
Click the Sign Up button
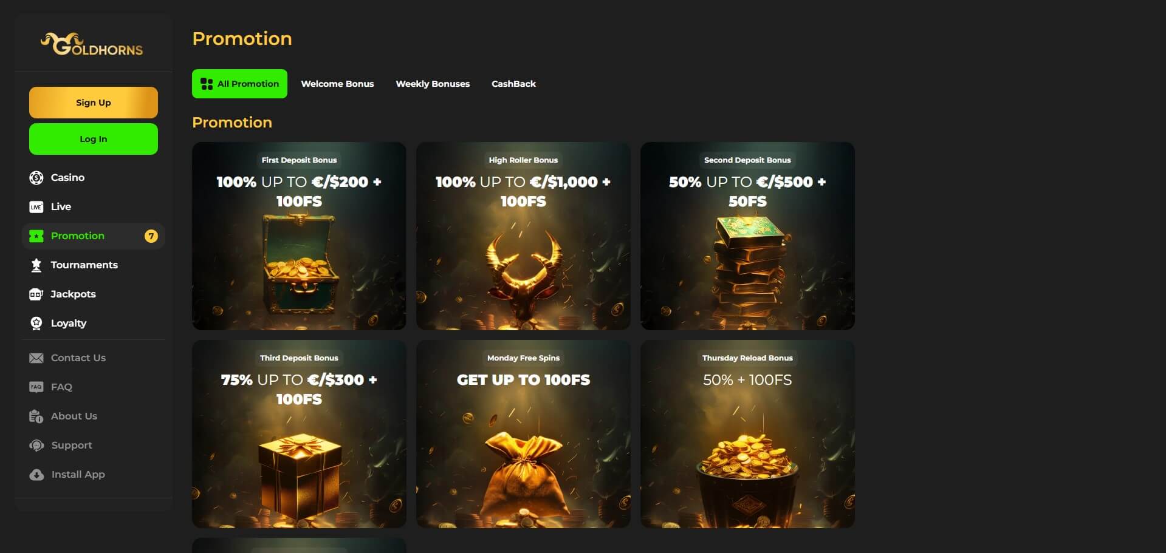(94, 103)
